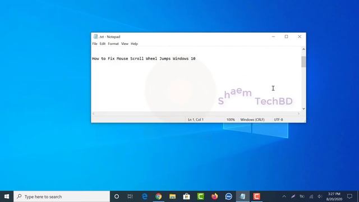The height and width of the screenshot is (202, 359).
Task: Click 'Windows (CRLF)' in the status bar
Action: coord(252,120)
